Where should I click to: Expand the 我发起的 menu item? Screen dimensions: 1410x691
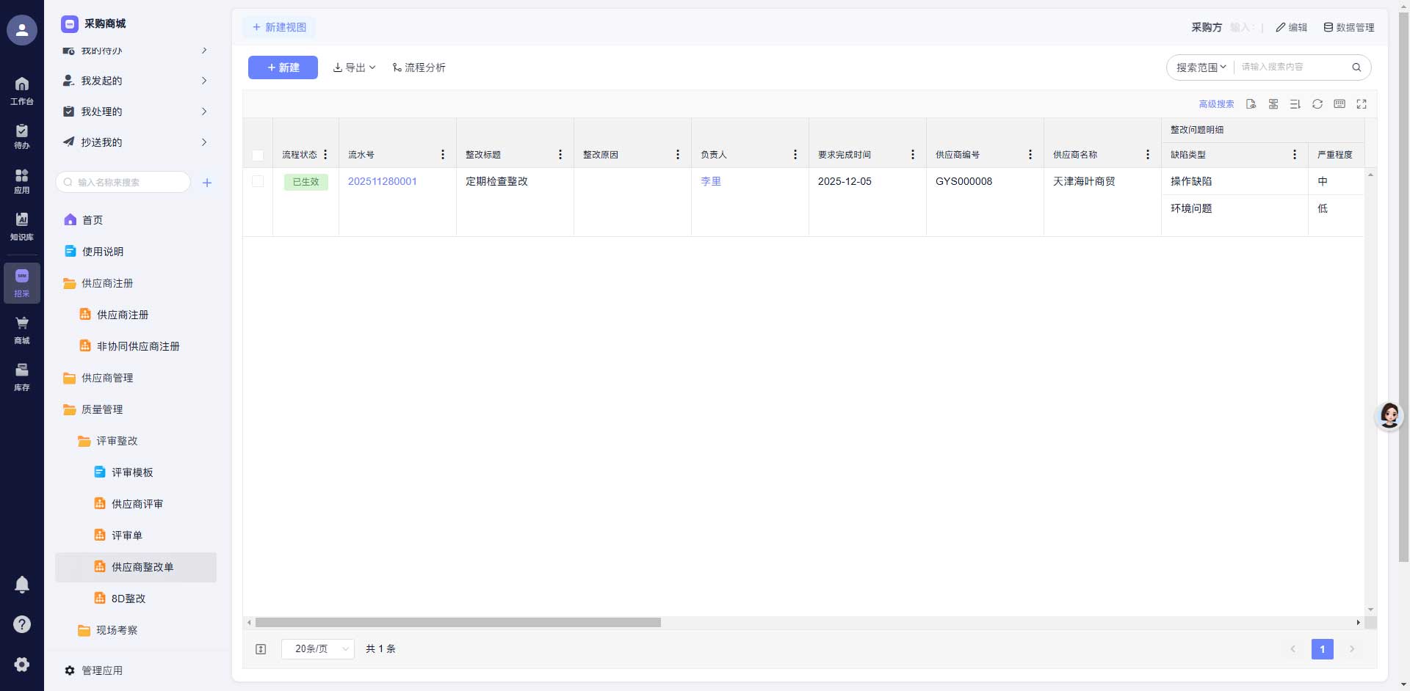tap(136, 81)
